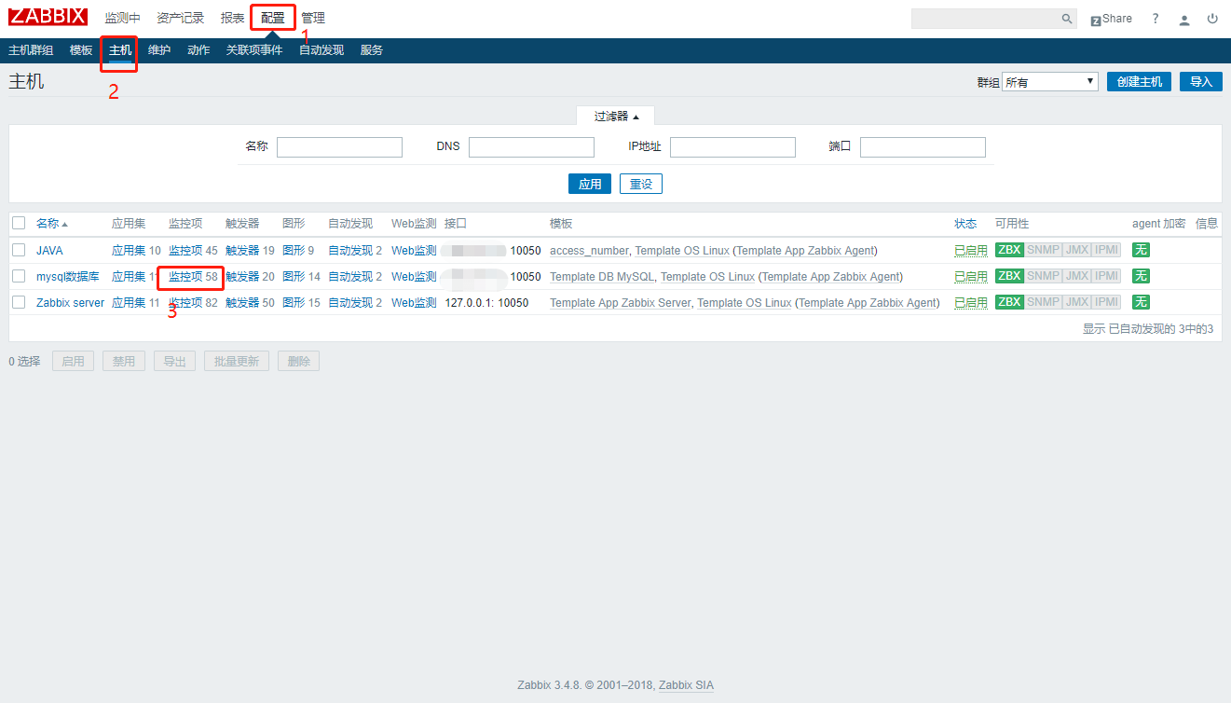Check the JAVA host checkbox
Image resolution: width=1231 pixels, height=703 pixels.
[19, 250]
